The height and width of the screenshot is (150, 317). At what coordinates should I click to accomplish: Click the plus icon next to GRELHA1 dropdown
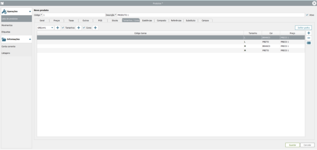(x=57, y=28)
